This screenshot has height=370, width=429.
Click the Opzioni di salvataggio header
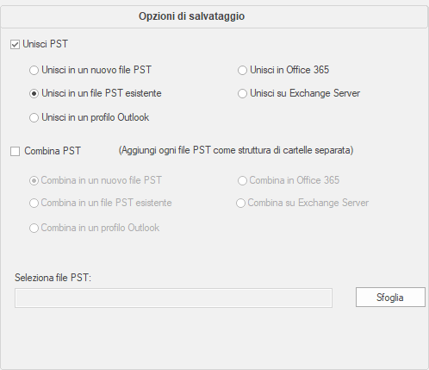(x=192, y=16)
